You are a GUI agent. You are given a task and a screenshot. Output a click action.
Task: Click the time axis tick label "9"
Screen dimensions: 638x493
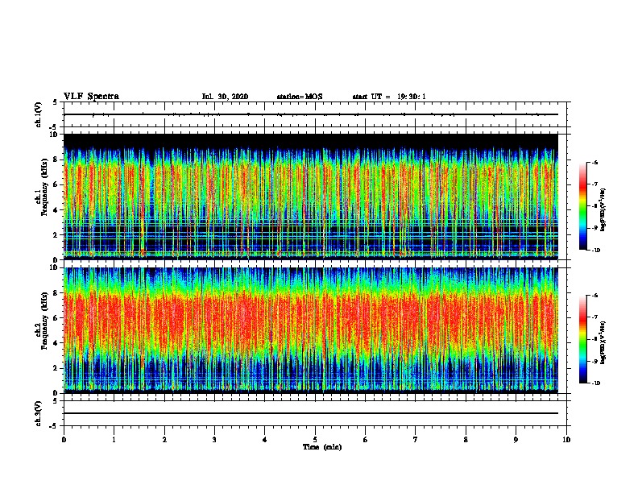tap(516, 440)
